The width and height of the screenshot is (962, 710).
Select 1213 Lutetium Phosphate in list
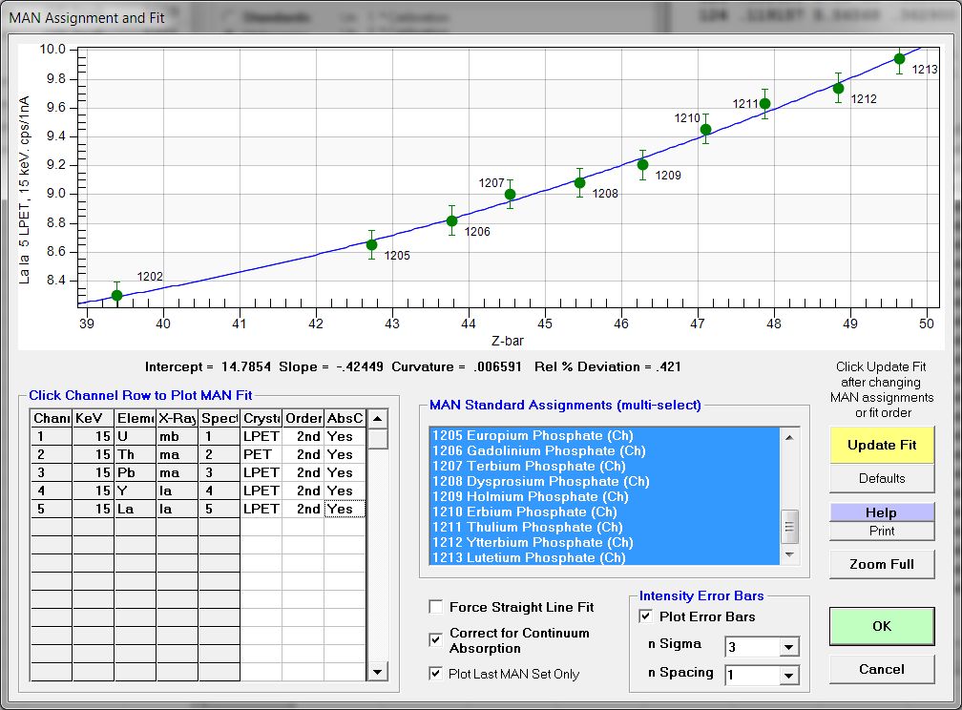click(530, 557)
